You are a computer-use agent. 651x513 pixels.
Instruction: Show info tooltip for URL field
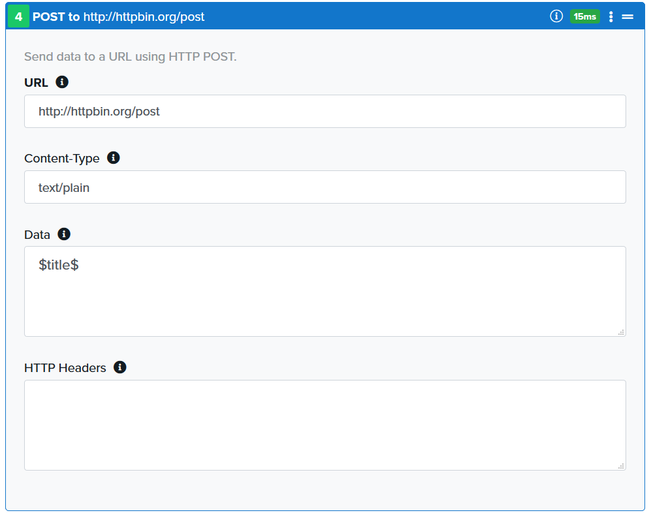(x=62, y=82)
